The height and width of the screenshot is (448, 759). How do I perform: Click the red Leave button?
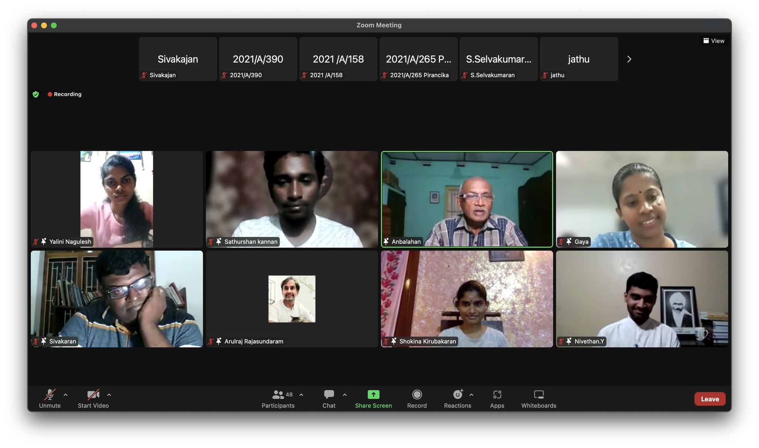click(710, 399)
